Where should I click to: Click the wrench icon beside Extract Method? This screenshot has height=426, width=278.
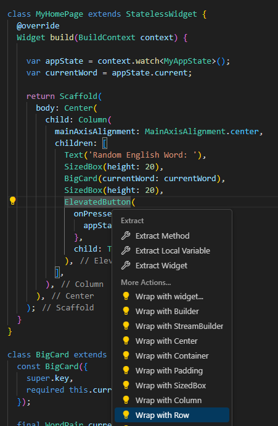(126, 236)
